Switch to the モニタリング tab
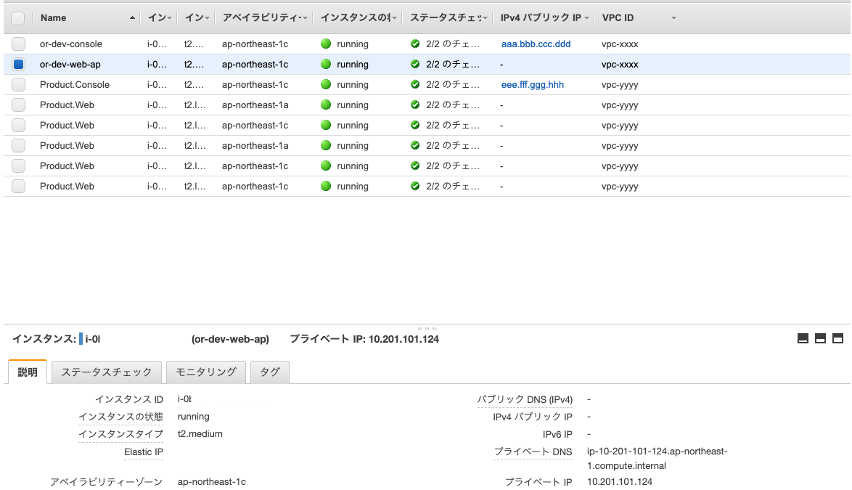 click(x=206, y=372)
